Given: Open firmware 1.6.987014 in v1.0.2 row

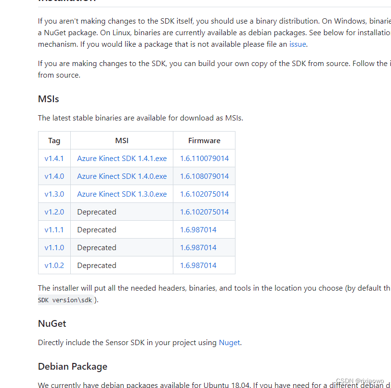Looking at the screenshot, I should tap(198, 265).
